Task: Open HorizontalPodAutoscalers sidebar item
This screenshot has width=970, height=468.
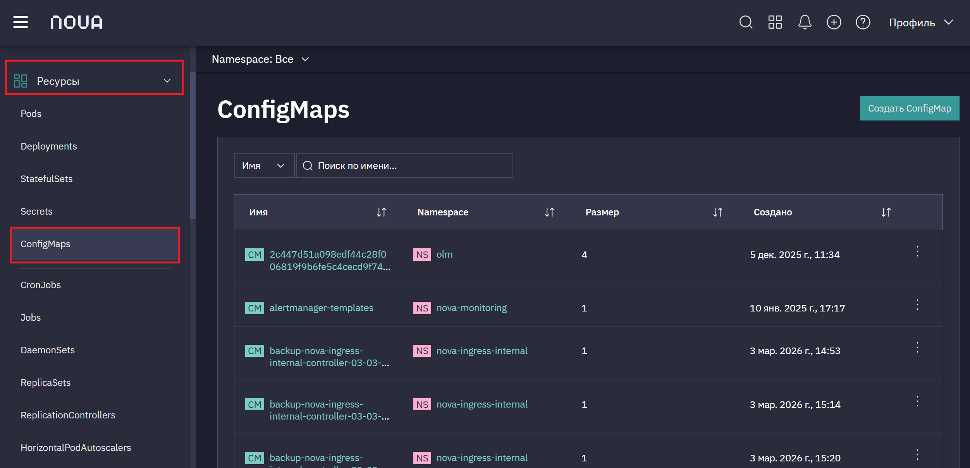Action: pos(76,447)
